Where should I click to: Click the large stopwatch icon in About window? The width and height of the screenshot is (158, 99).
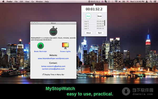[x=53, y=31]
